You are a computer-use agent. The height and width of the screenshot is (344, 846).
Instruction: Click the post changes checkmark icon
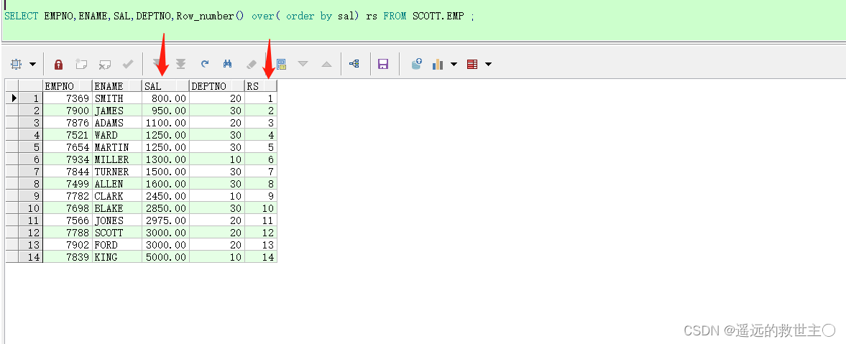pos(128,65)
